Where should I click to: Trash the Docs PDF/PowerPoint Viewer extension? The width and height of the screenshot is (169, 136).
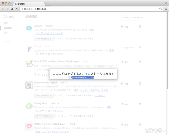(140, 62)
